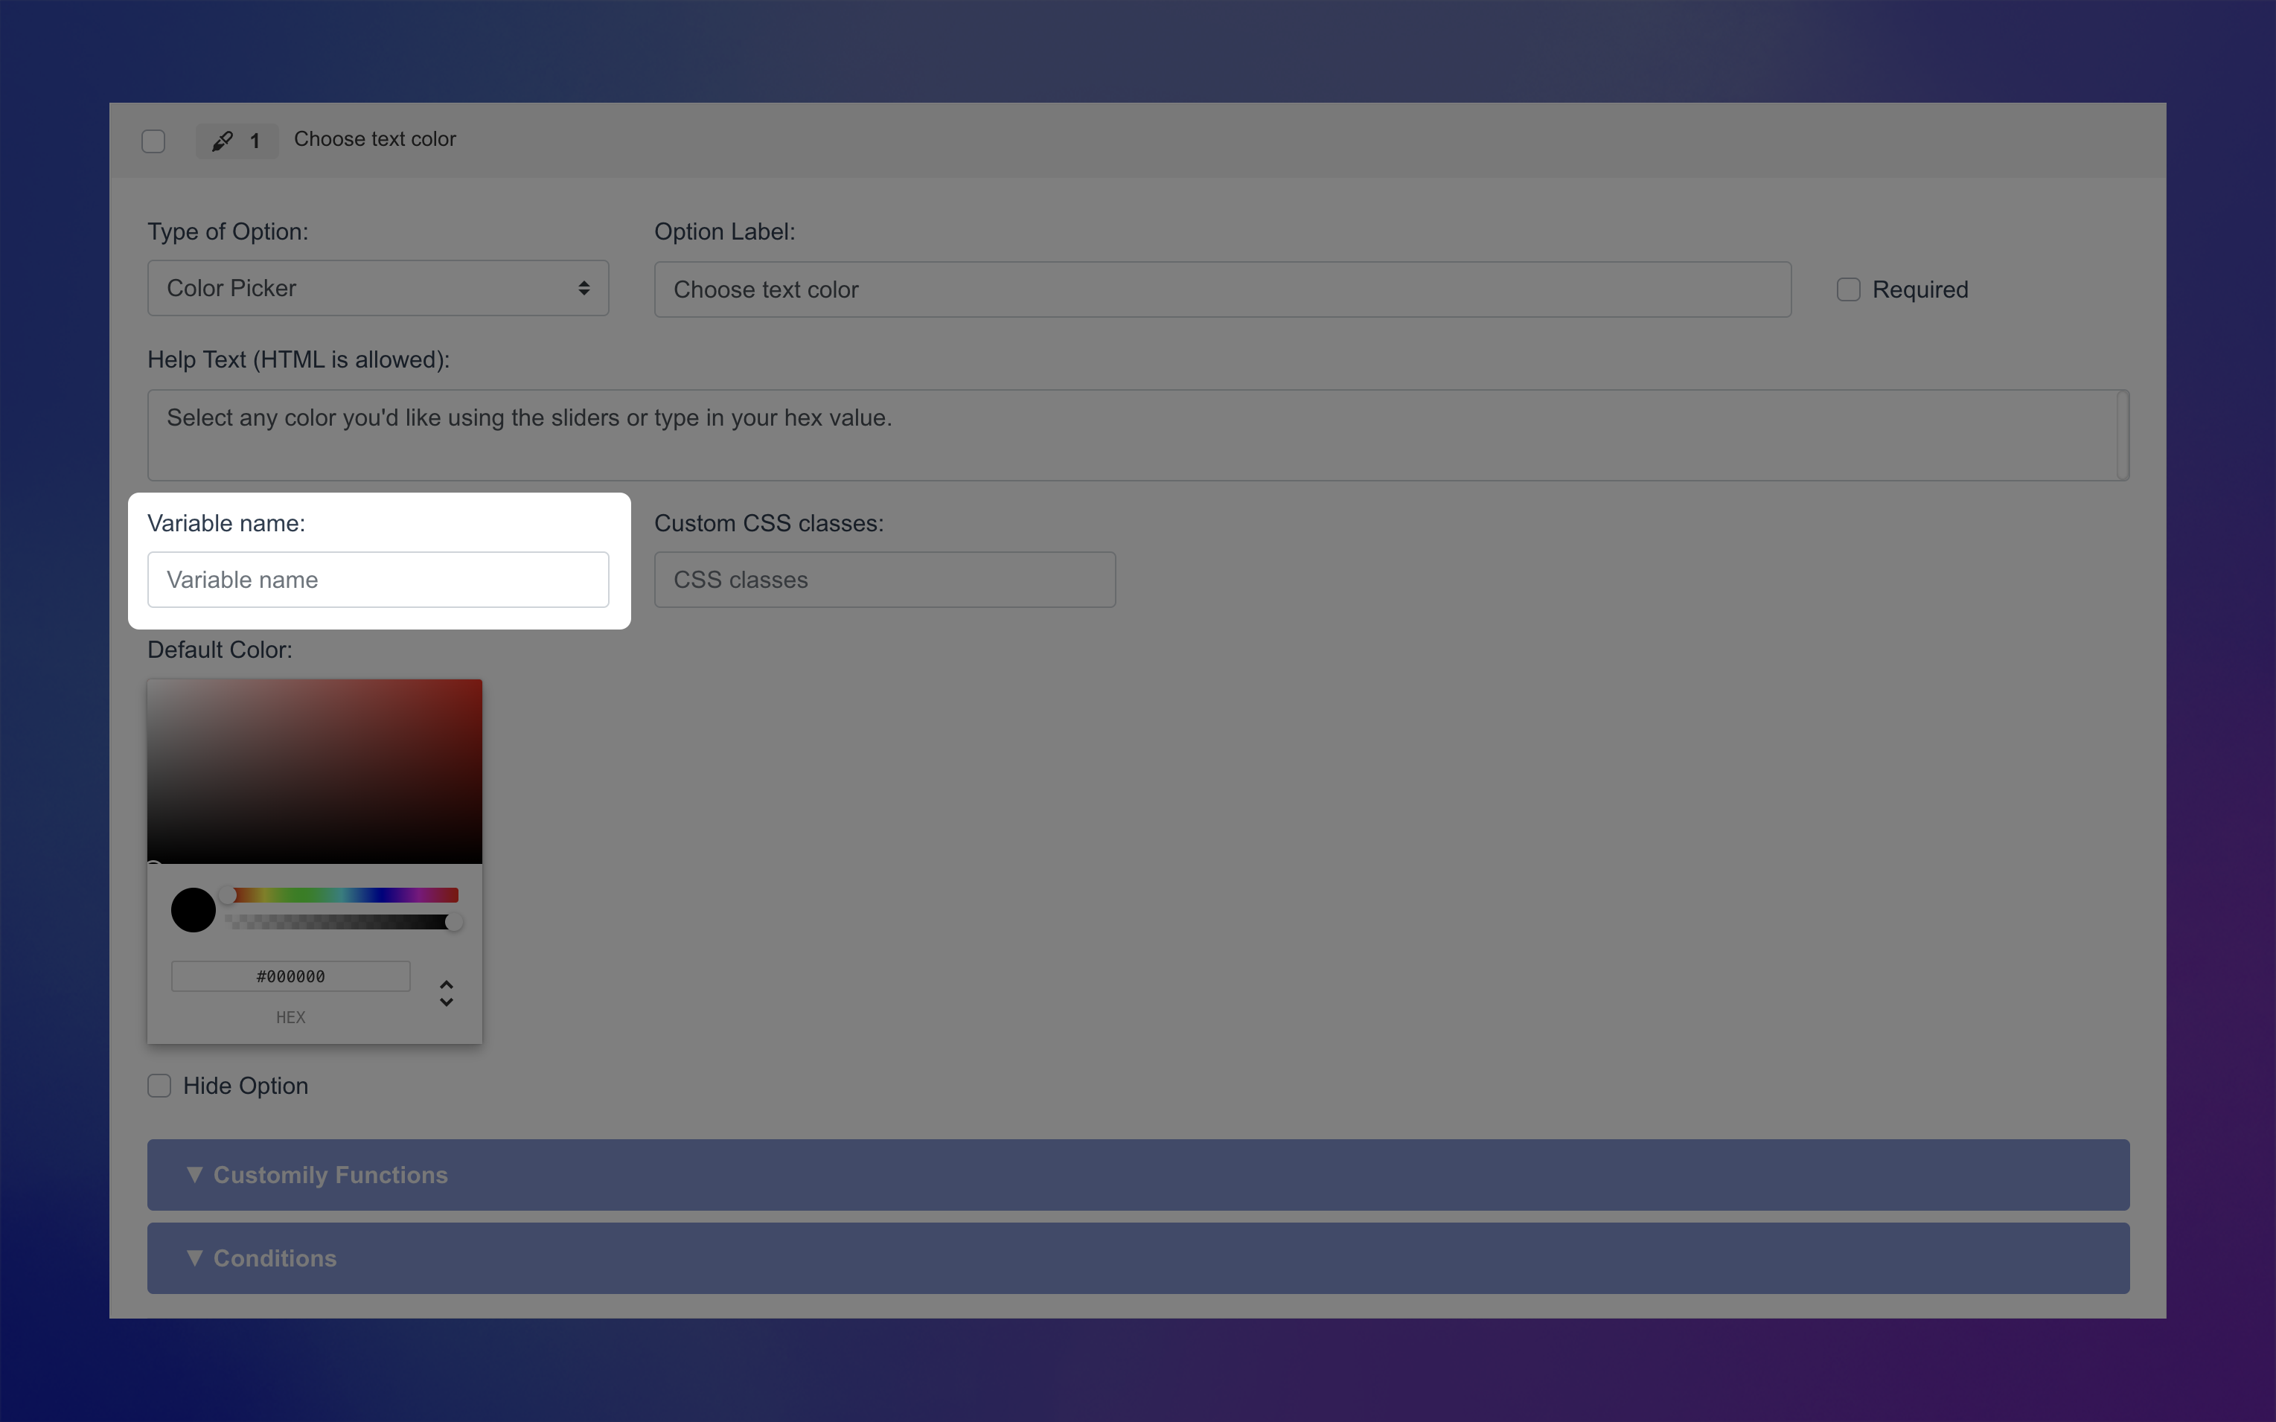Click the Customily Functions triangle icon
Screen dimensions: 2276x1422
coord(195,1175)
